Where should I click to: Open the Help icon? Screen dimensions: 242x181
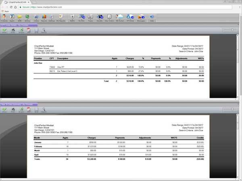[152, 18]
